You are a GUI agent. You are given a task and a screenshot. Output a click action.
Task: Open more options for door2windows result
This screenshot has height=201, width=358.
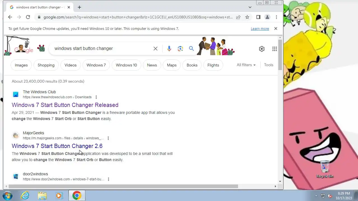[x=109, y=179]
